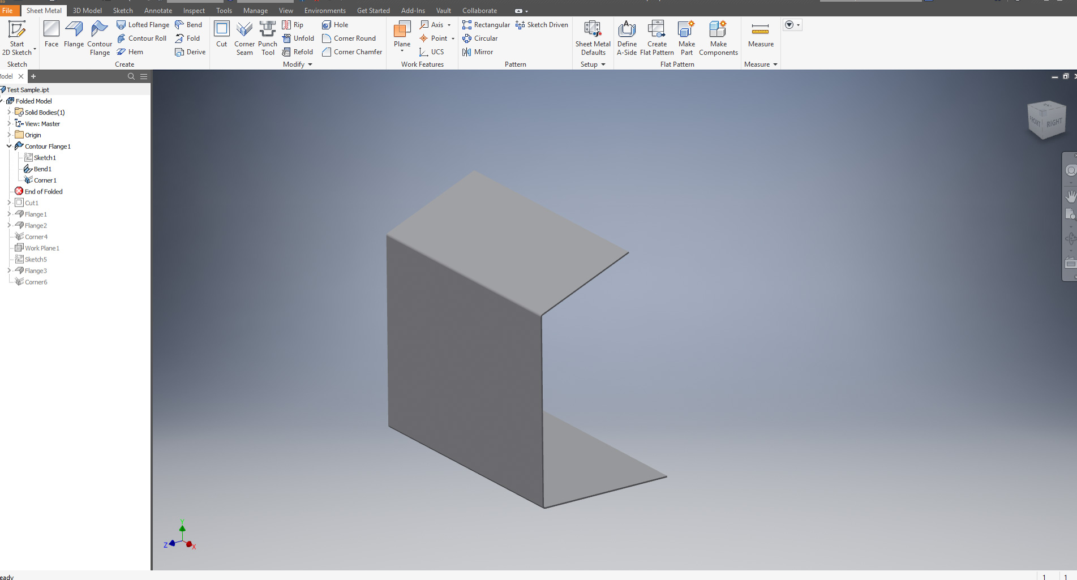Activate the Unfold tool

pyautogui.click(x=298, y=38)
